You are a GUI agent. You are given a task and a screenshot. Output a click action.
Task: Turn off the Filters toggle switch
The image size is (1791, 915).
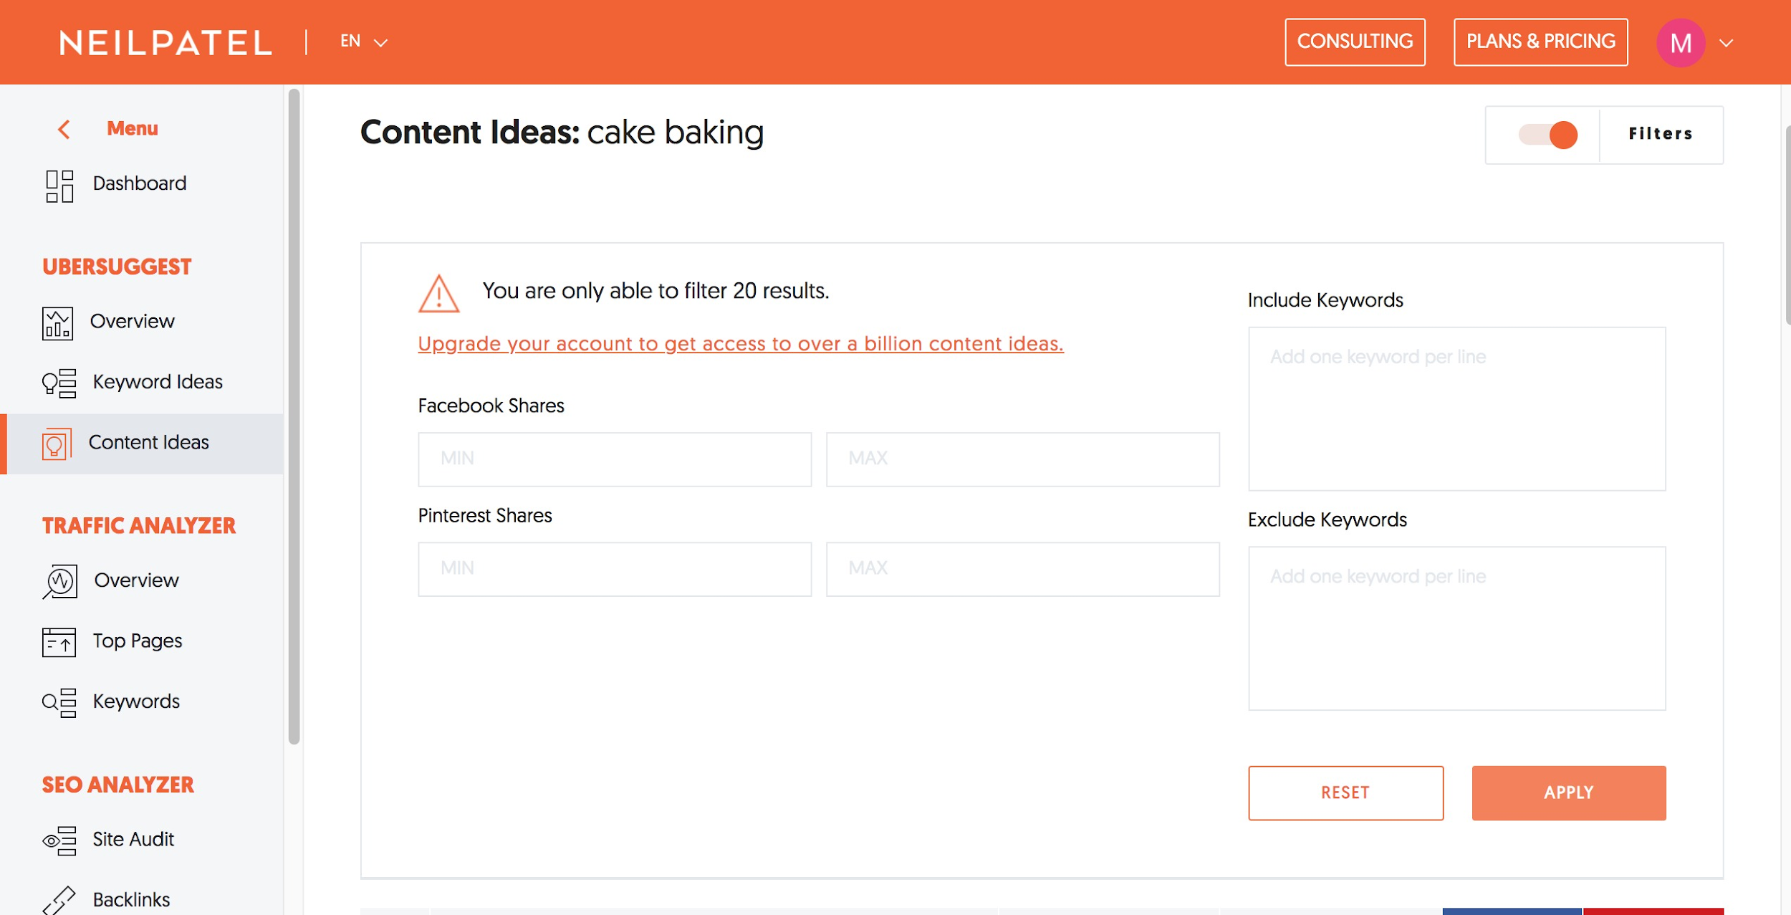pos(1547,135)
